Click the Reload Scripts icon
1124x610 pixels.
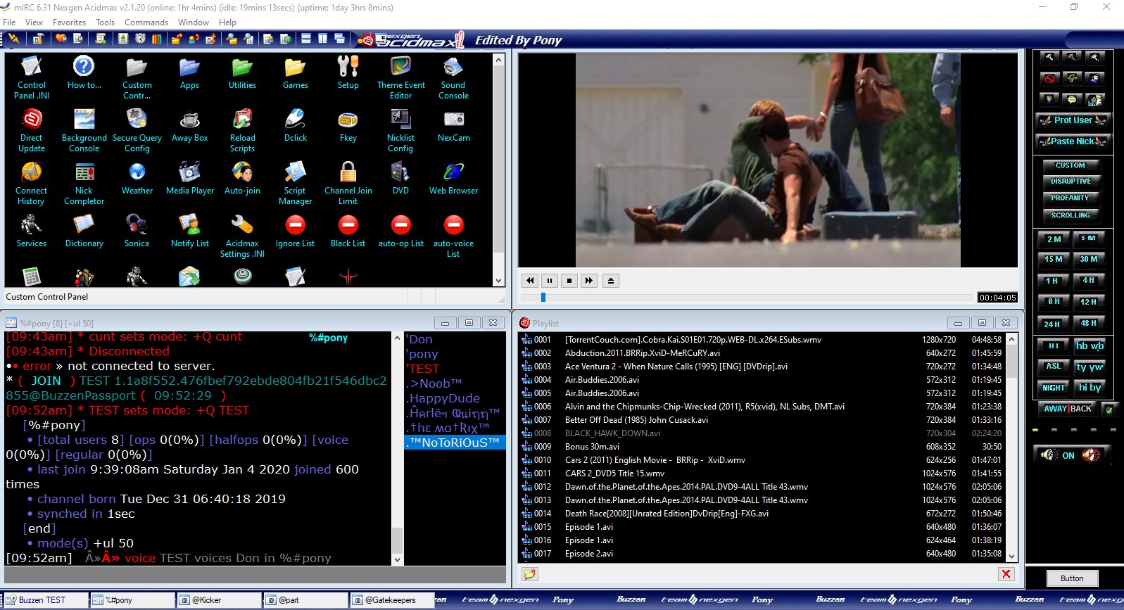point(242,130)
